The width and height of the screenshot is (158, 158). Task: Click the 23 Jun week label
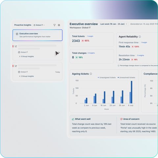(113, 105)
